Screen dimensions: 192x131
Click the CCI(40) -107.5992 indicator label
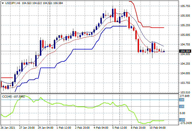coord(13,97)
